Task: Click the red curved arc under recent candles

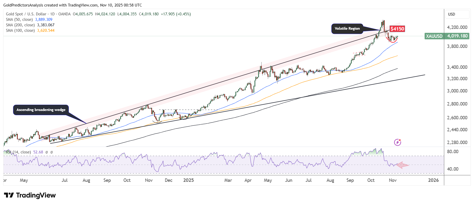Action: coord(392,41)
